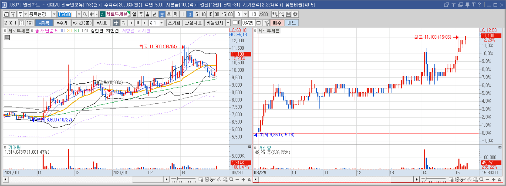Screen dimensions: 506x186
Task: Click the calendar date picker icon
Action: point(258,23)
